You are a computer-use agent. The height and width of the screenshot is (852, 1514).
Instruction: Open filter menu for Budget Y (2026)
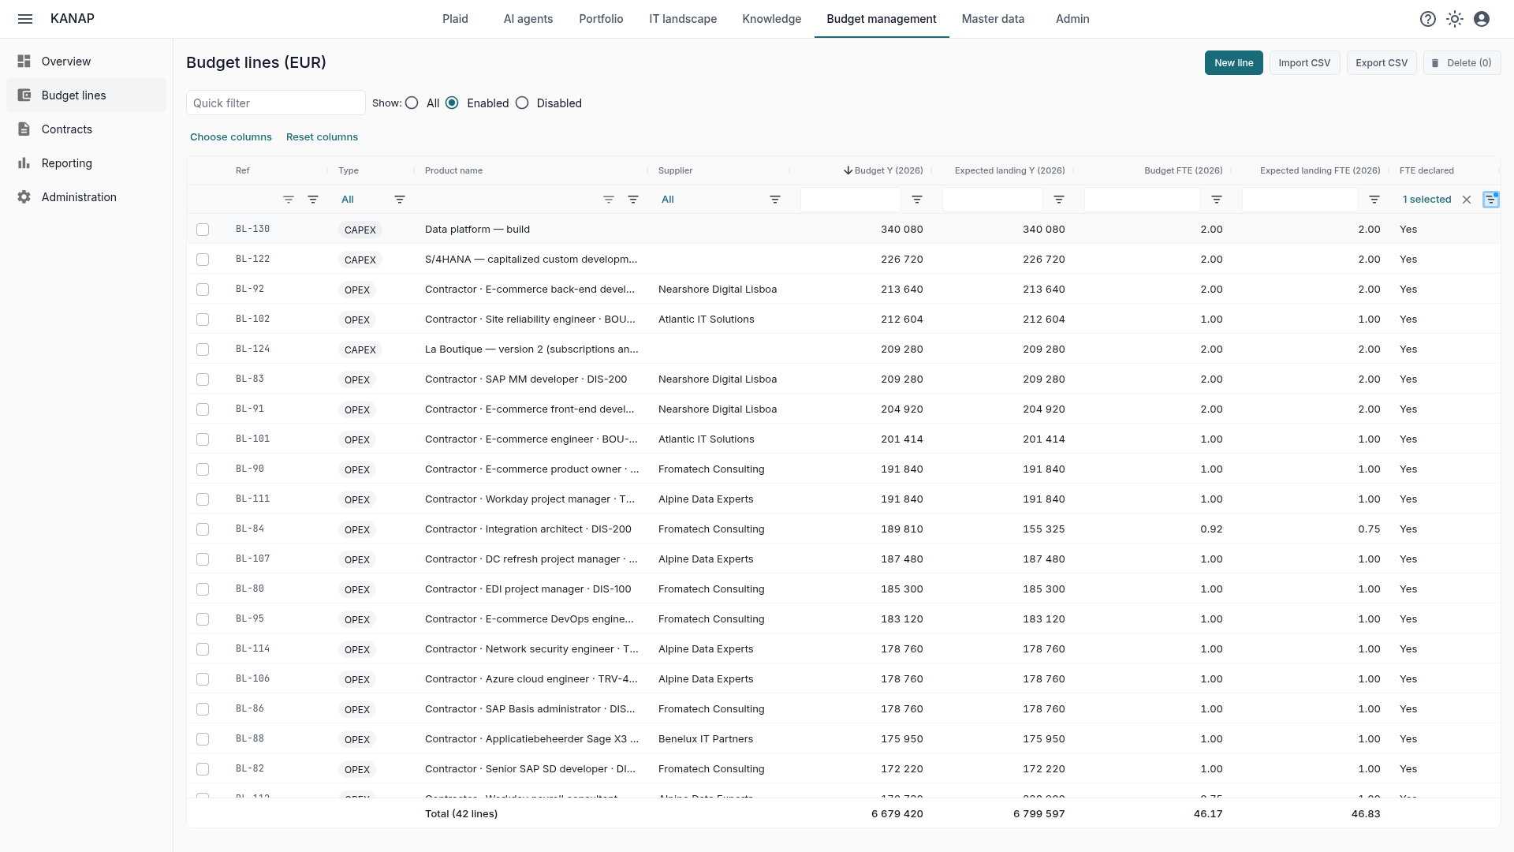tap(917, 200)
